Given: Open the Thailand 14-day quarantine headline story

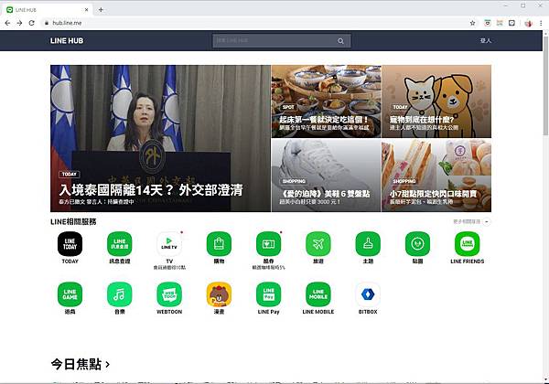Looking at the screenshot, I should click(160, 138).
